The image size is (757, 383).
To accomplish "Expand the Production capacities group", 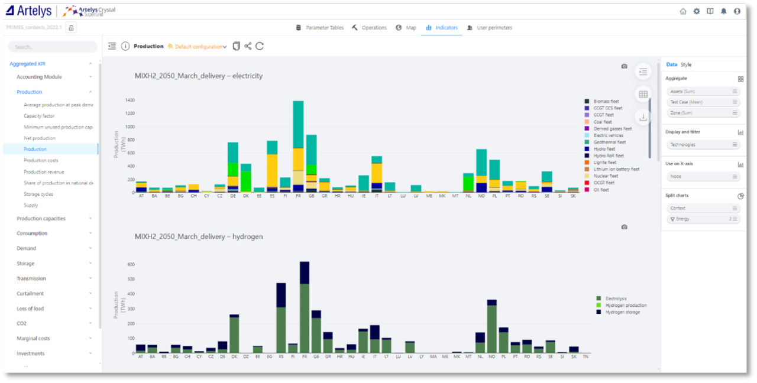I will (90, 219).
